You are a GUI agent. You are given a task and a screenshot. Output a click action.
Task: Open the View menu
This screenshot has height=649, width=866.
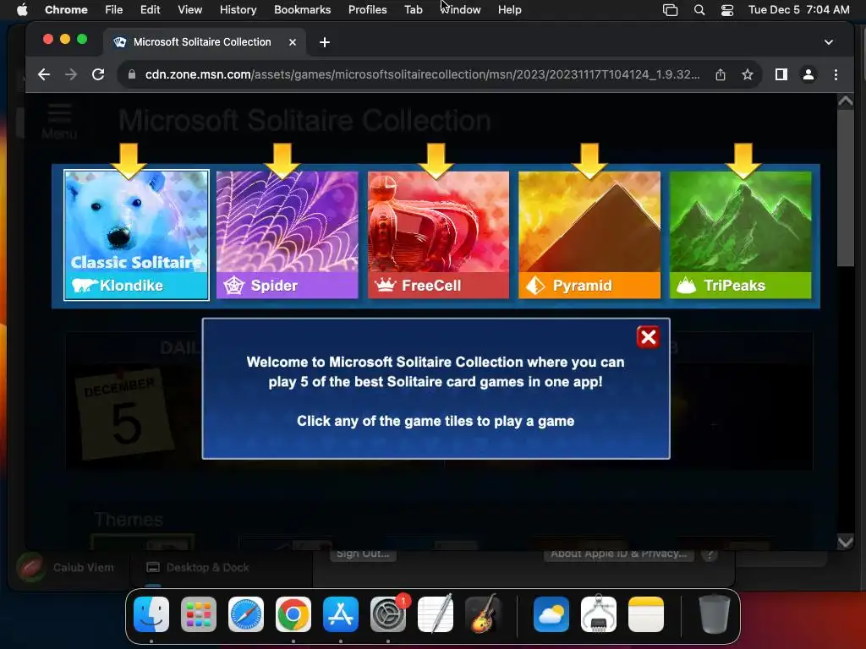point(189,10)
